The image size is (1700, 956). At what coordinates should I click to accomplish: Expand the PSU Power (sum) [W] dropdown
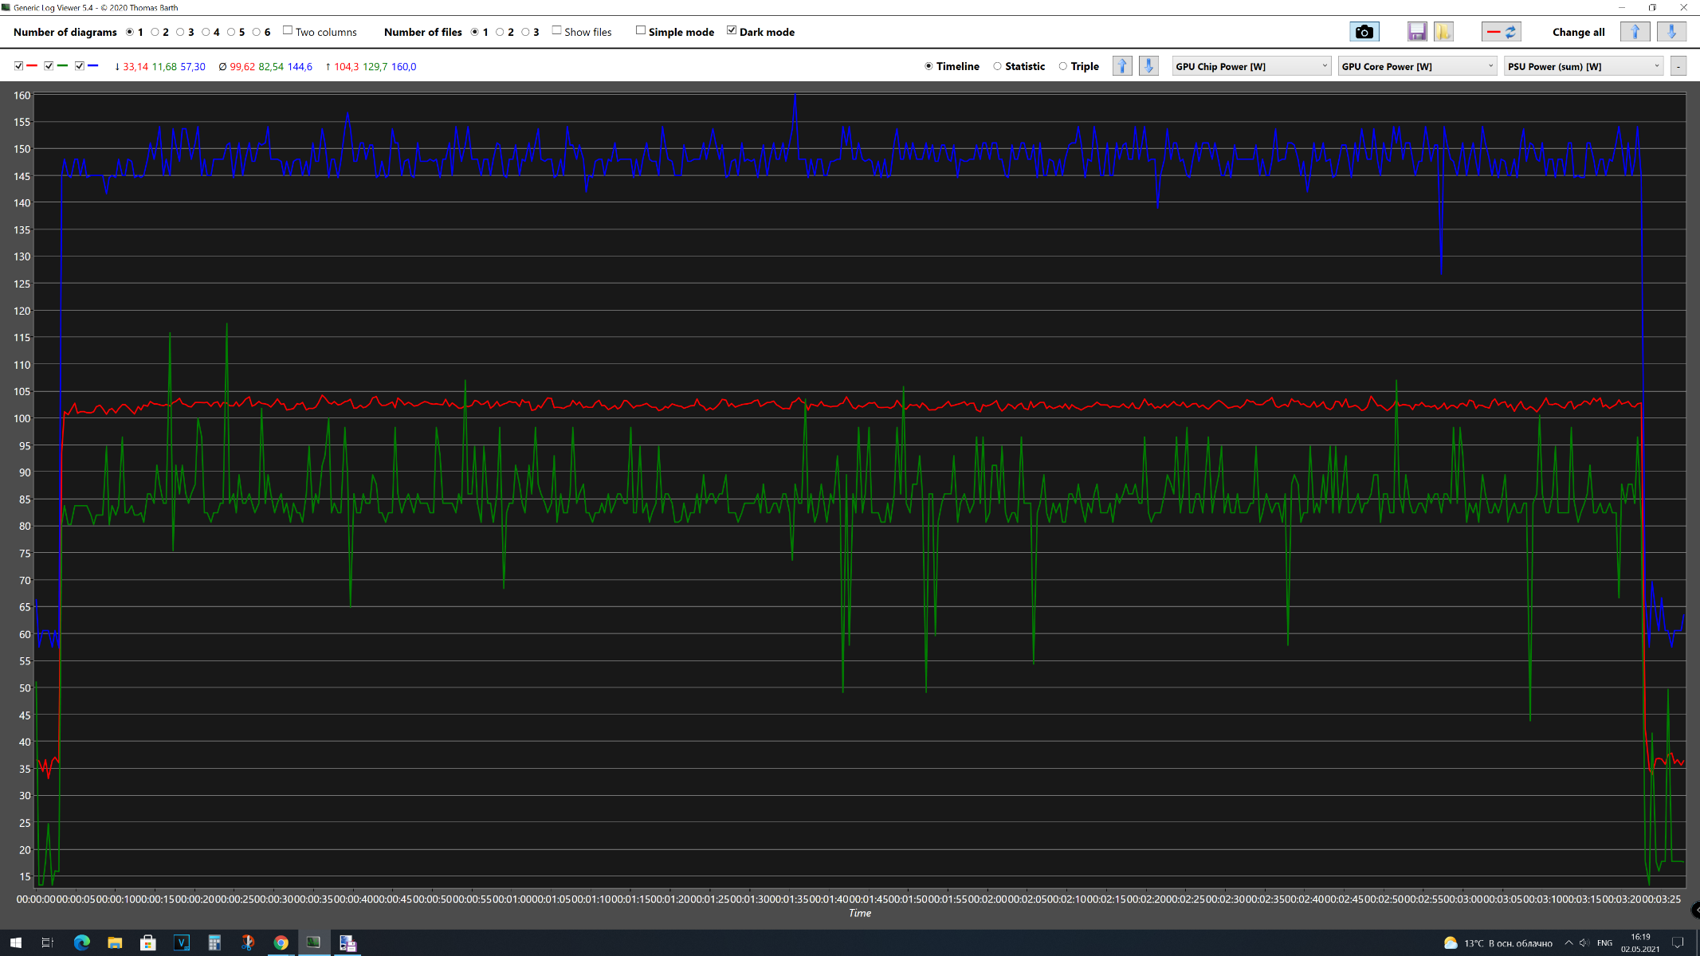[1583, 66]
